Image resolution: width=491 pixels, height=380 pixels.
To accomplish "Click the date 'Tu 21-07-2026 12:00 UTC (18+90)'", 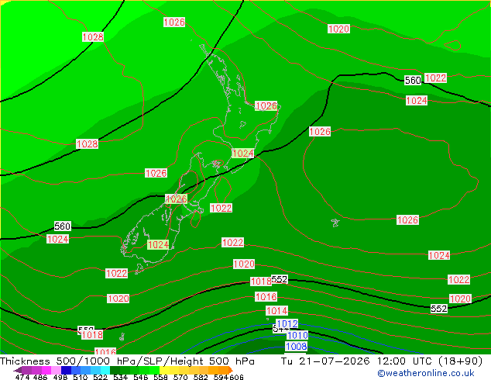I will 382,361.
